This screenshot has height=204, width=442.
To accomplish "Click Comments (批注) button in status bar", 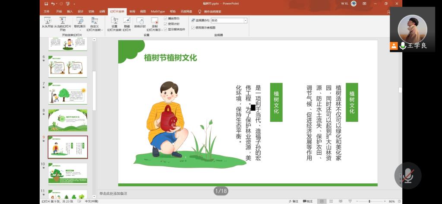I will pos(308,201).
